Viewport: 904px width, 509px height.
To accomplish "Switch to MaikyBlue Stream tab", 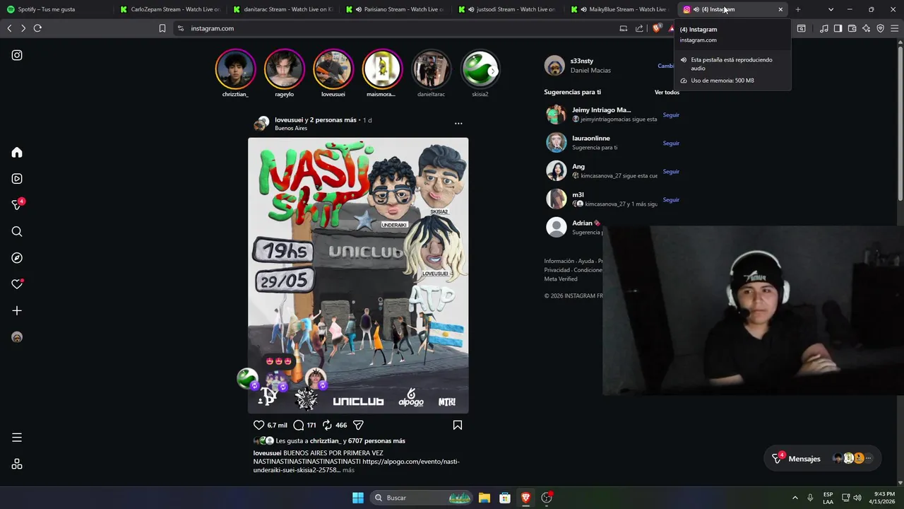I will 621,9.
